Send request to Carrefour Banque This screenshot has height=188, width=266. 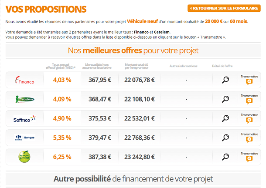point(249,139)
